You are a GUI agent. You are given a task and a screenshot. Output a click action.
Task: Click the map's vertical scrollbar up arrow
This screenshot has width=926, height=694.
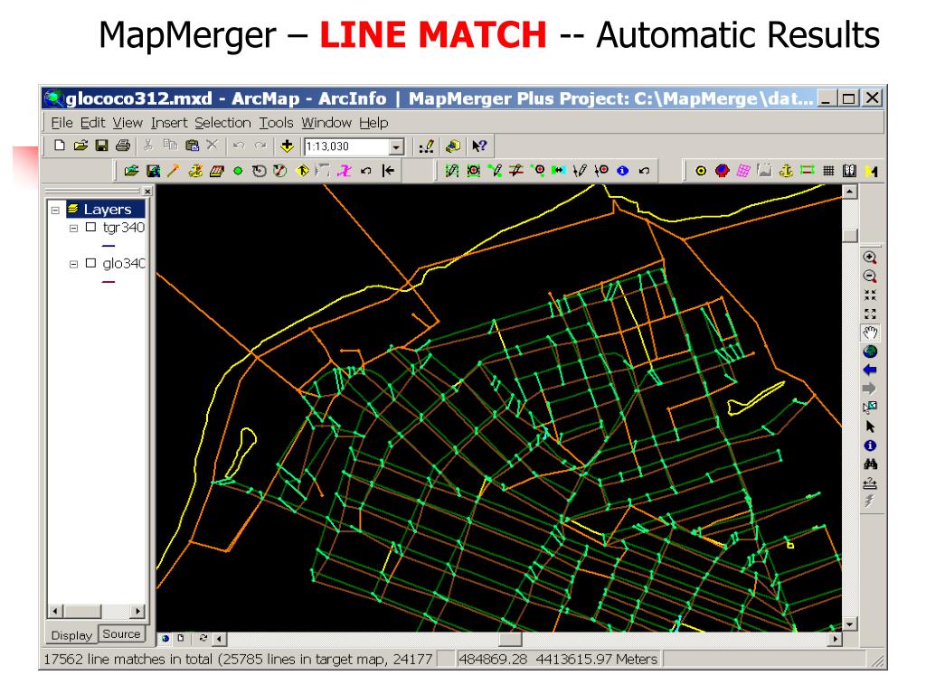(x=849, y=192)
